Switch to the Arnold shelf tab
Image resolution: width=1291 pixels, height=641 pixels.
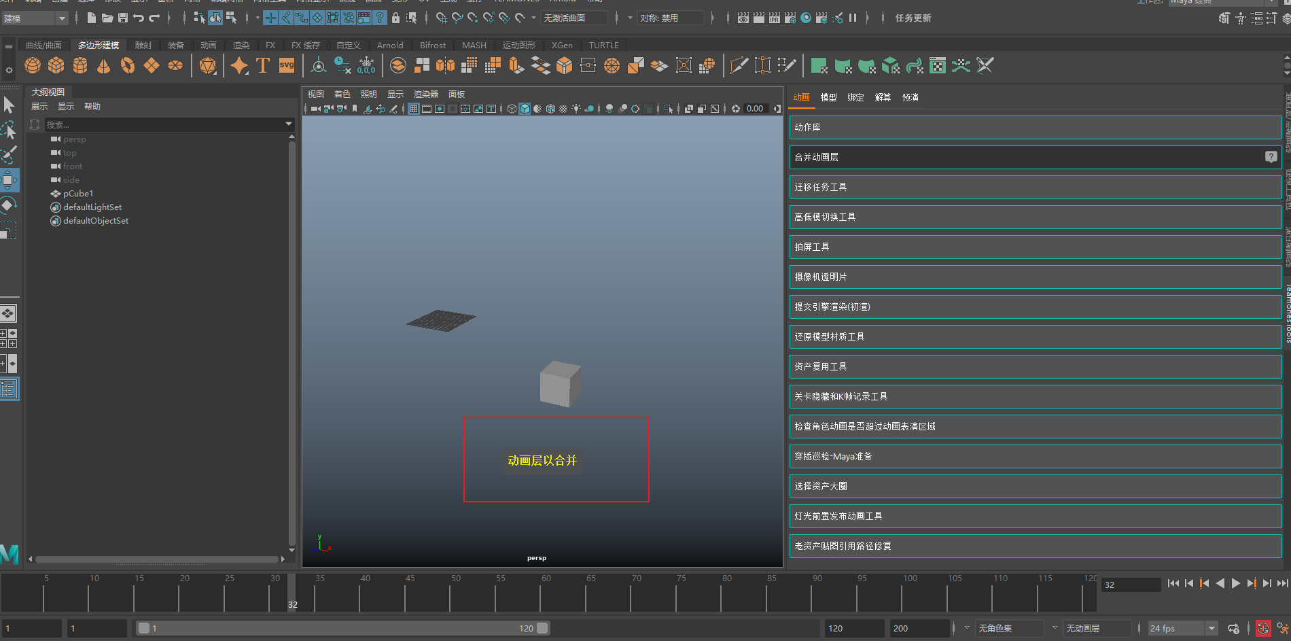click(x=390, y=45)
